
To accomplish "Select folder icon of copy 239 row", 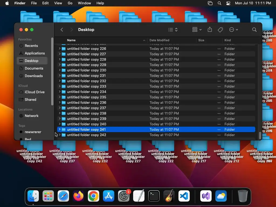I will coord(64,119).
